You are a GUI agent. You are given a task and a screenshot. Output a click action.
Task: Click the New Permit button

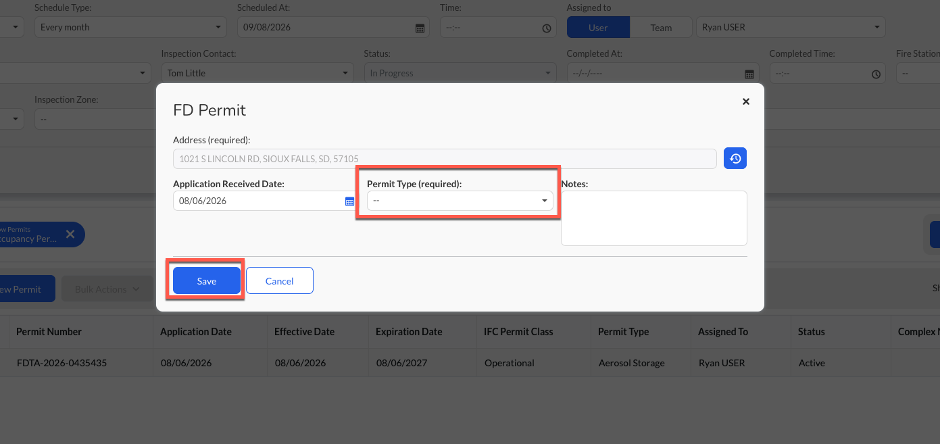(26, 289)
